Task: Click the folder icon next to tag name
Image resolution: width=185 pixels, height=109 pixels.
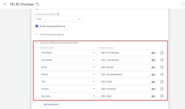Action: 37,4
